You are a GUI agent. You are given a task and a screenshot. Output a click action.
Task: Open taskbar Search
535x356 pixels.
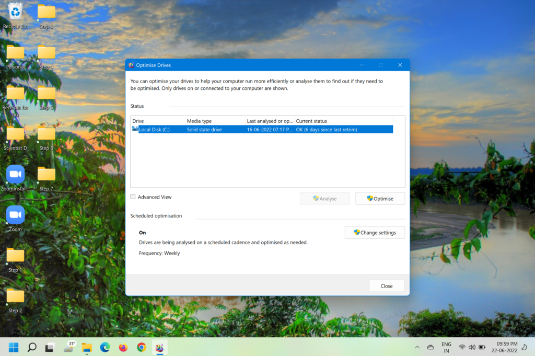coord(32,348)
